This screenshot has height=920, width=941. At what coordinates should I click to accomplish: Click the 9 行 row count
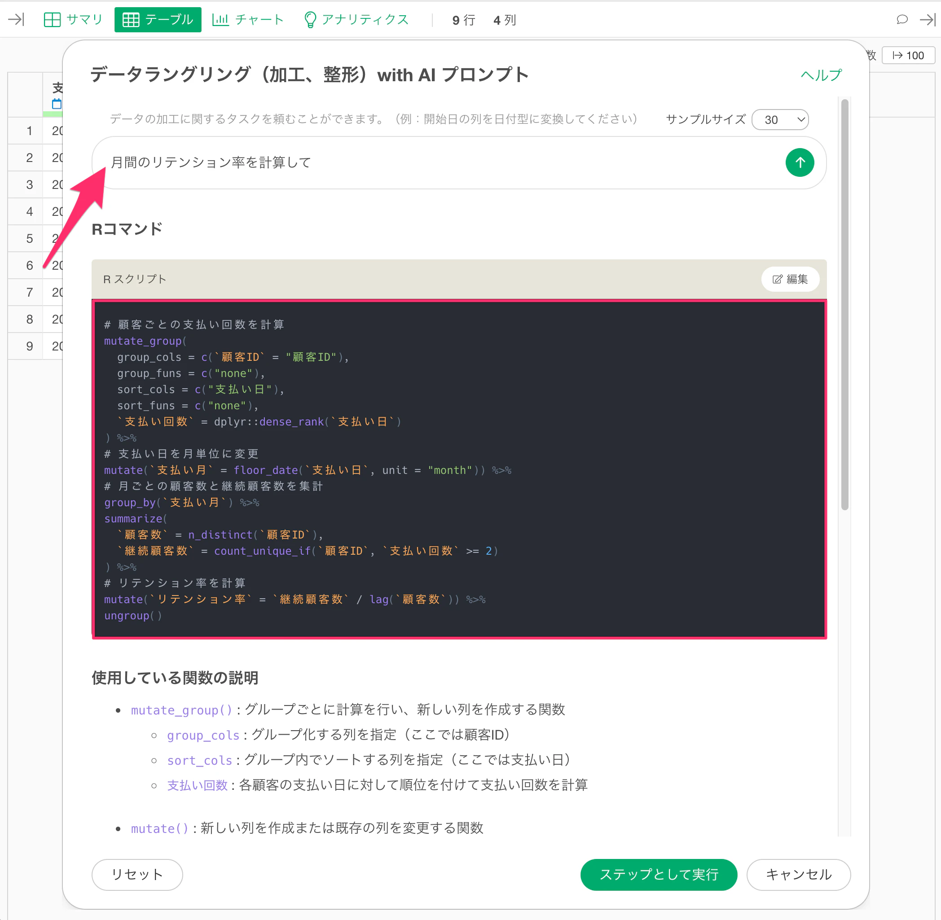463,20
